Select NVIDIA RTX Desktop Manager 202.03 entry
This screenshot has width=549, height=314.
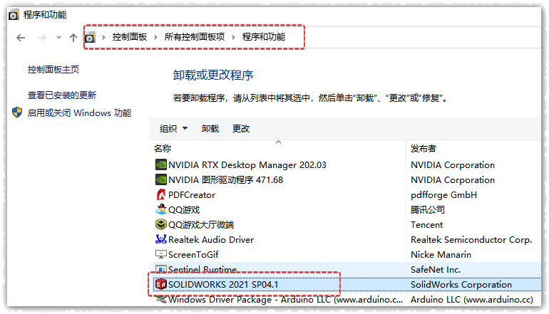(247, 165)
